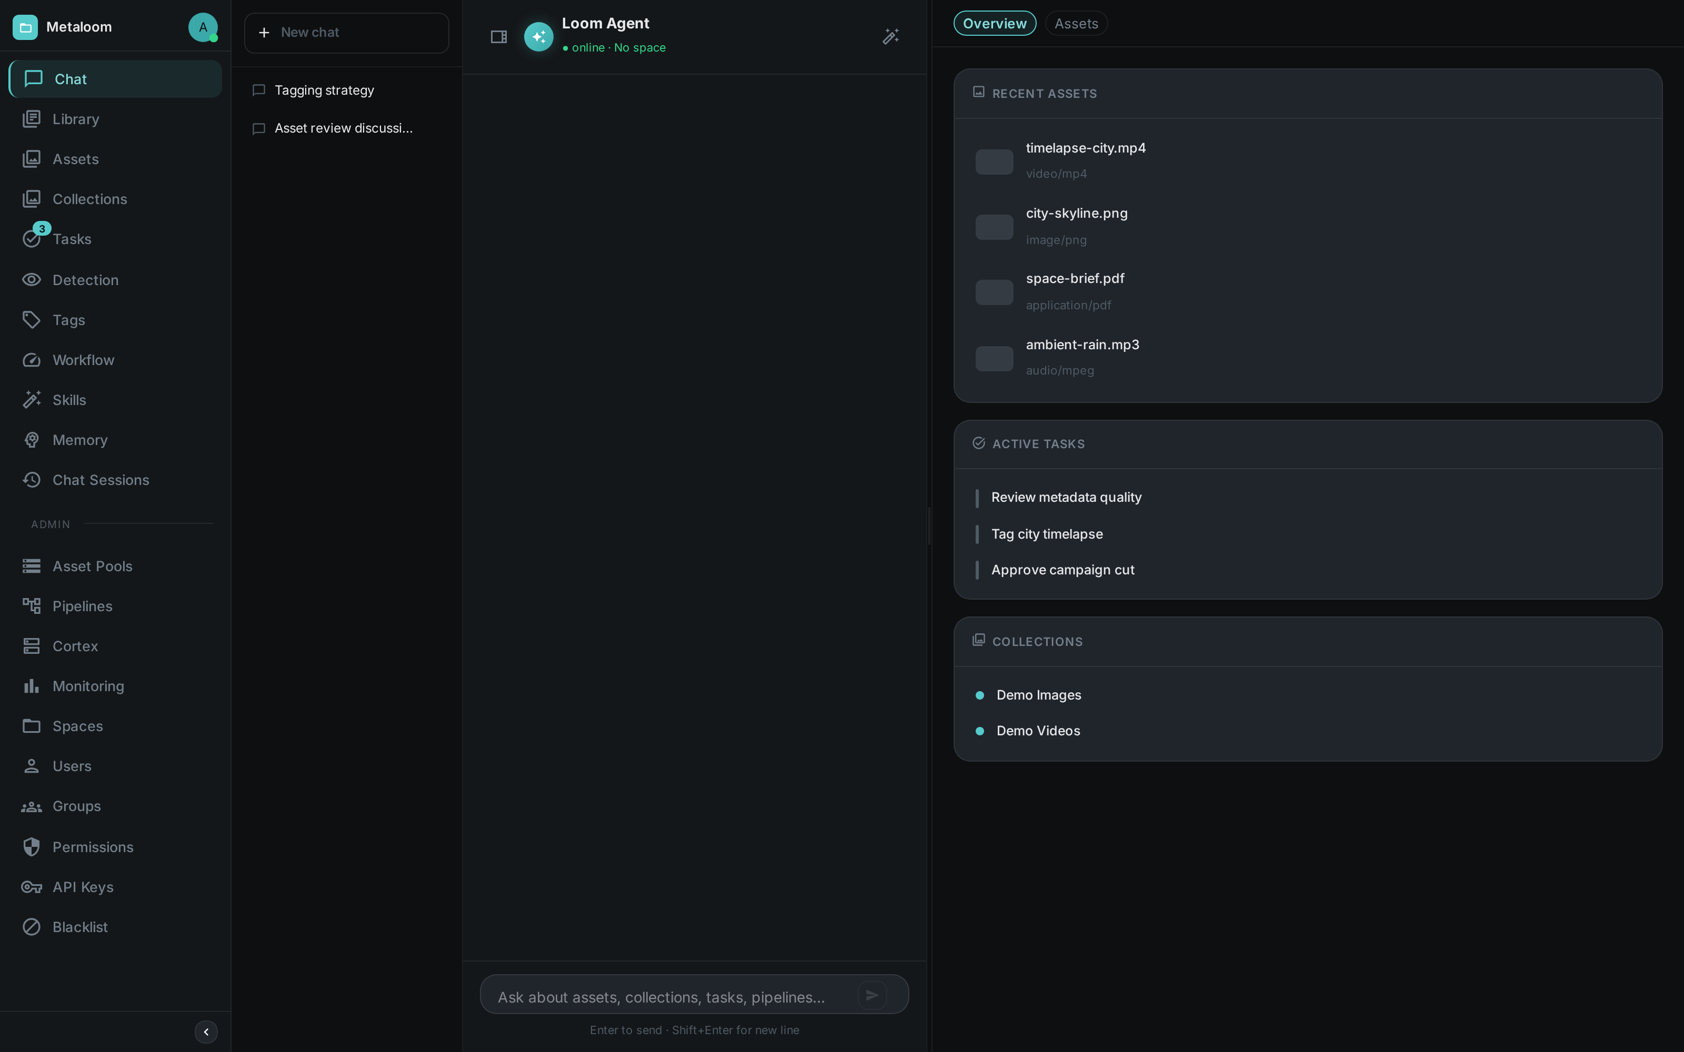1684x1052 pixels.
Task: Open Collections in the sidebar
Action: (115, 199)
